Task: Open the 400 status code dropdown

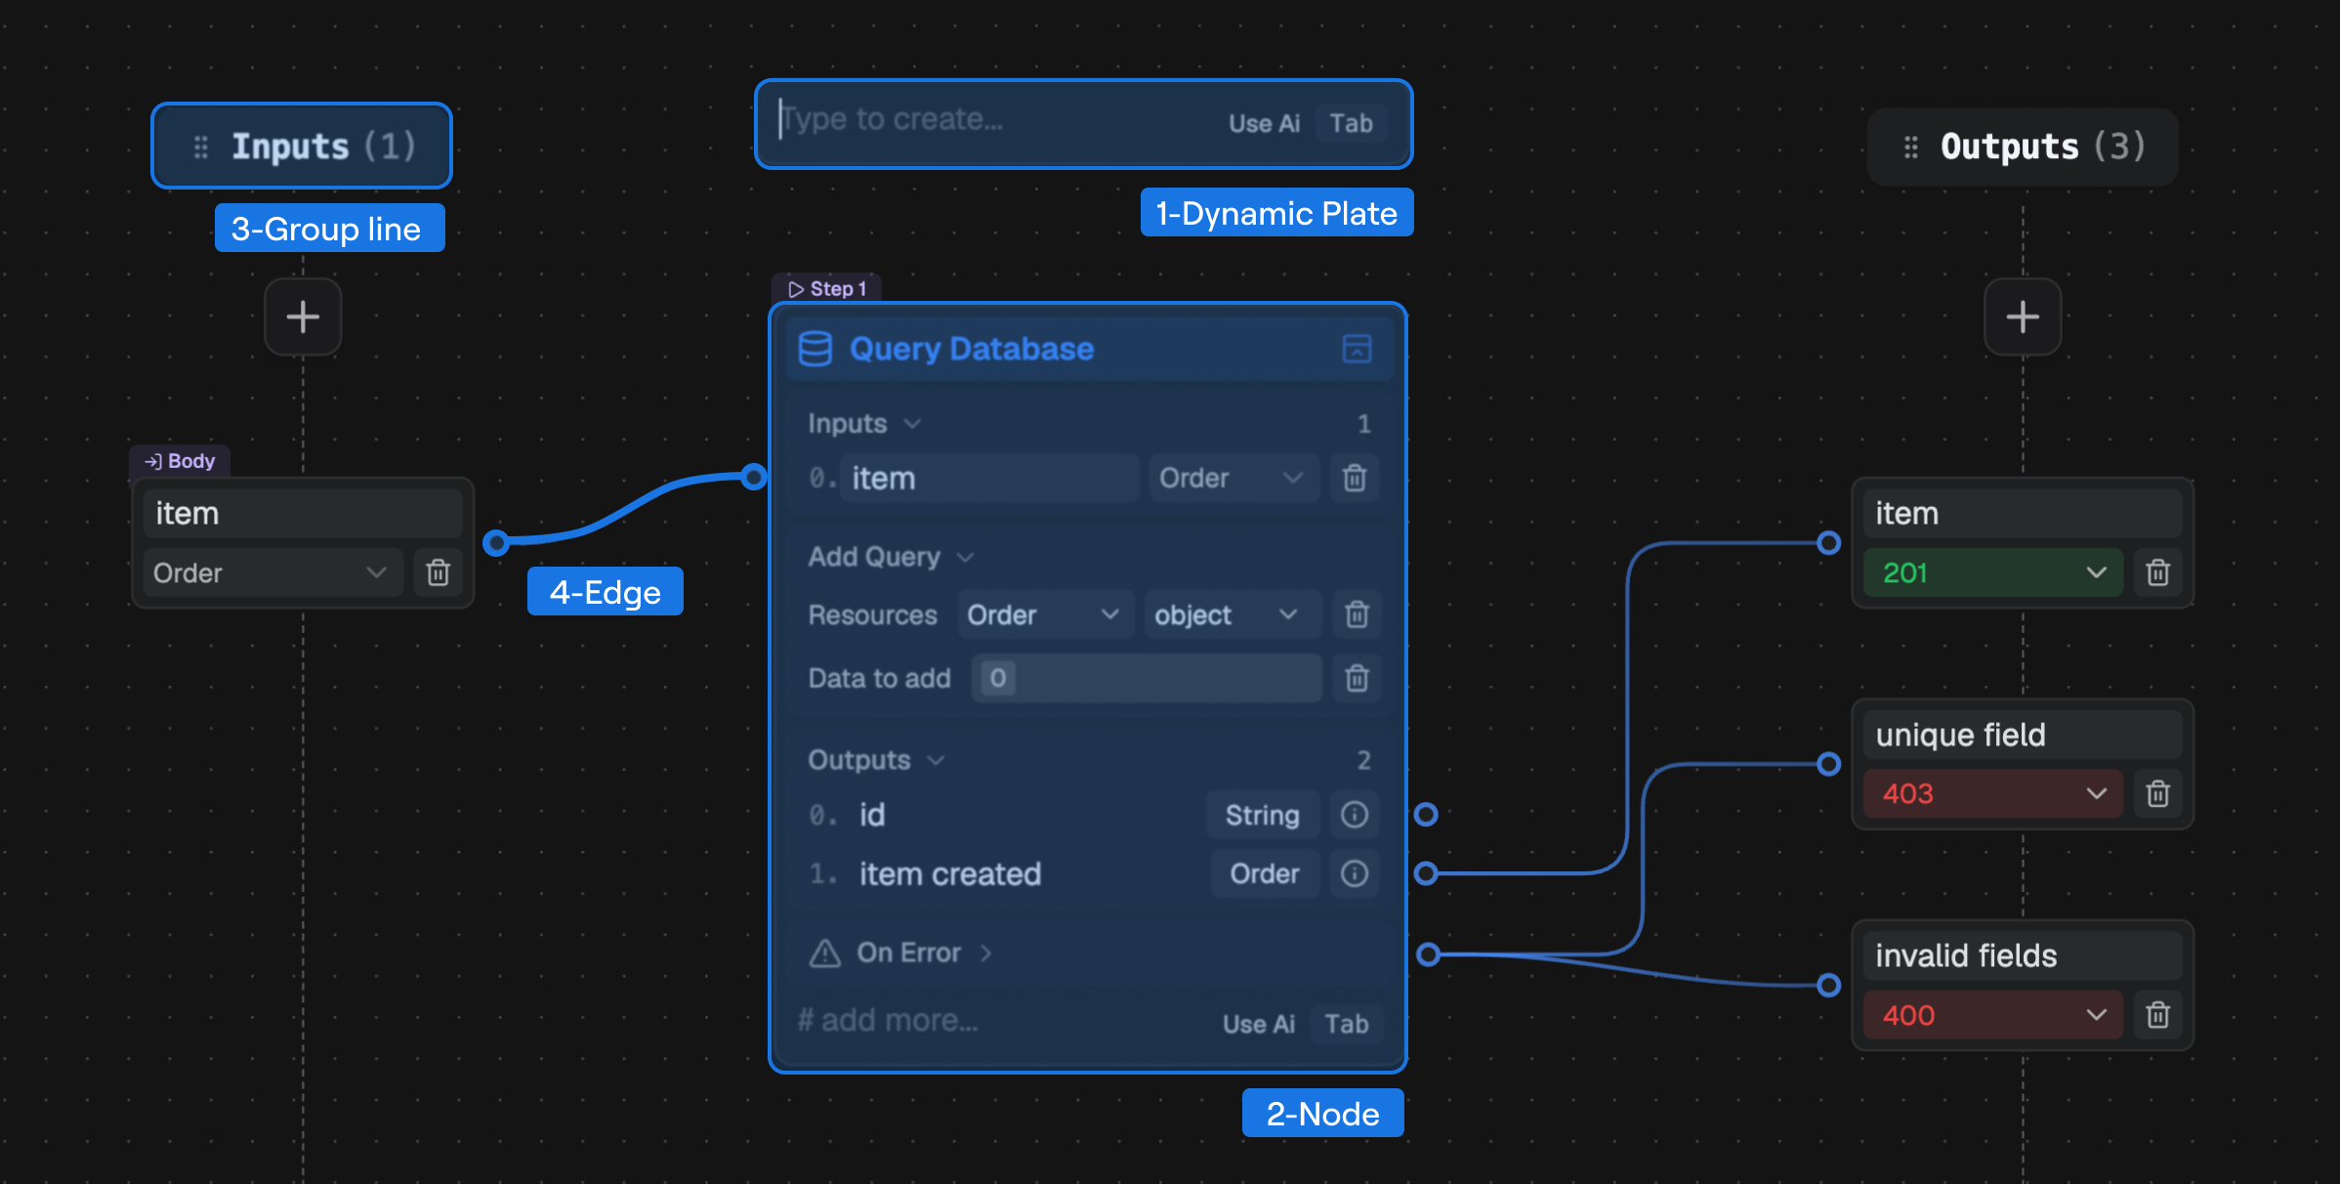Action: (1993, 1015)
